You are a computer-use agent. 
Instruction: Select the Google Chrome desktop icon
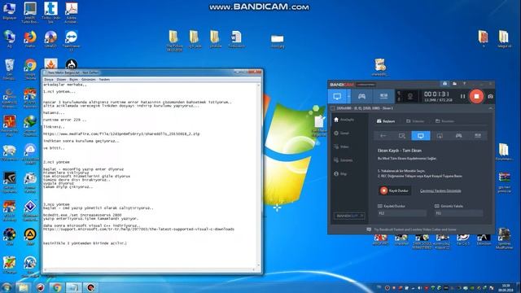(30, 69)
